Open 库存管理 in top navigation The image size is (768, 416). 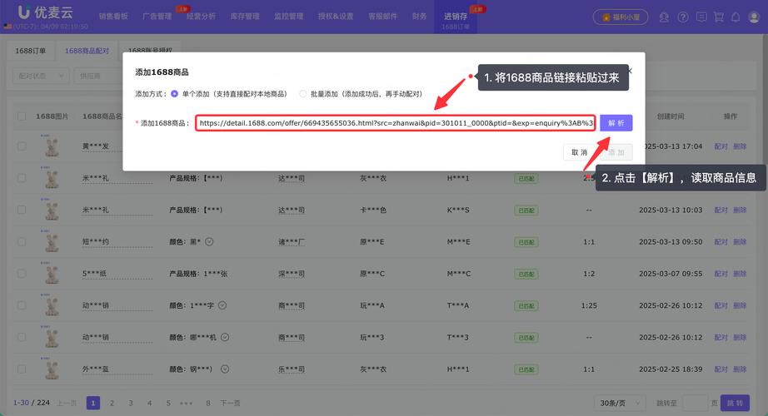[x=245, y=16]
